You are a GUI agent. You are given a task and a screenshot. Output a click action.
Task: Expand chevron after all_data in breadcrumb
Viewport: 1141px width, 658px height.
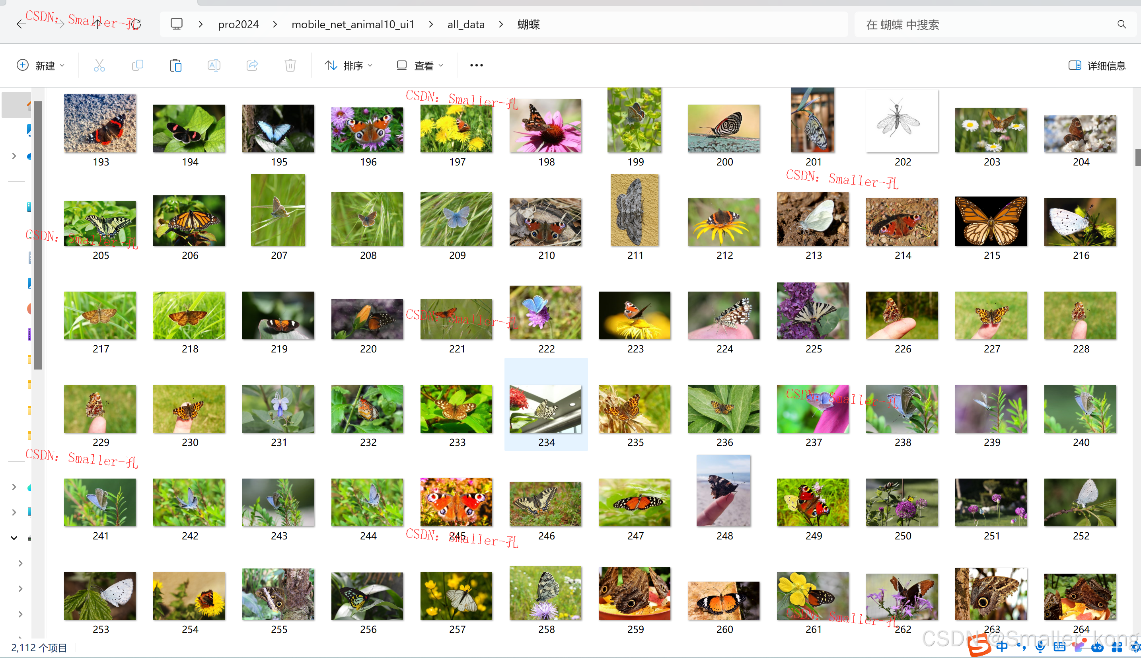tap(501, 24)
